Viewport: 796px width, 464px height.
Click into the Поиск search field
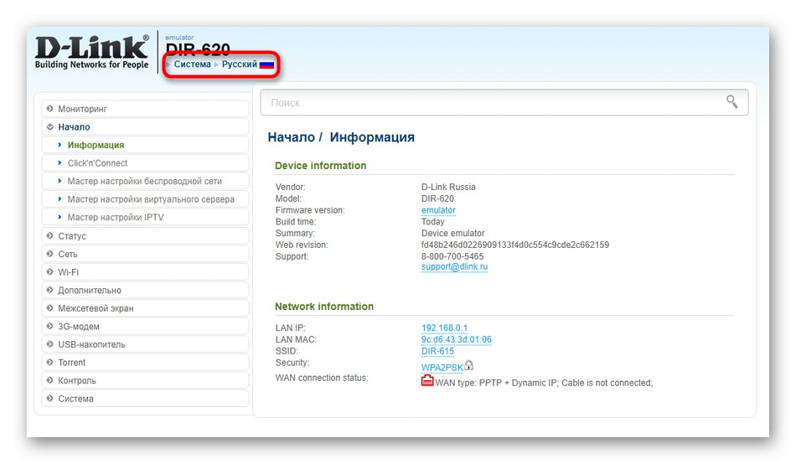(504, 102)
